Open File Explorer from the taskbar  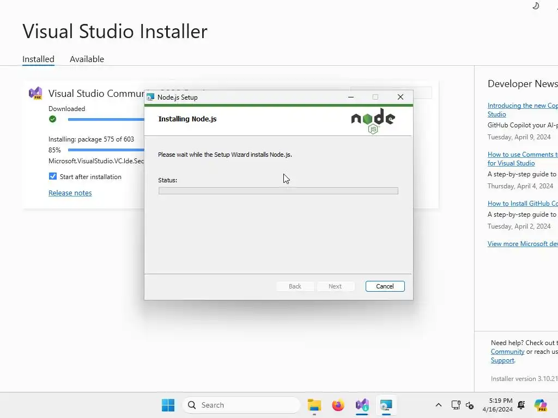tap(314, 405)
